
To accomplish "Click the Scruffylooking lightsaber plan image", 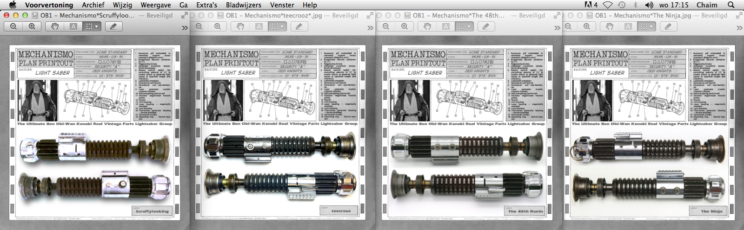I will coord(95,132).
